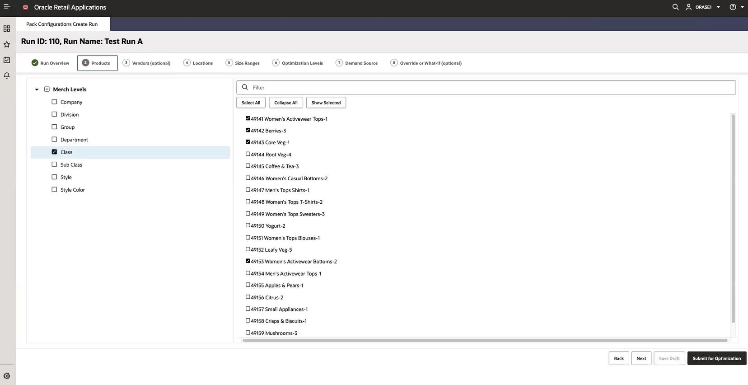Uncheck 49142 Berries-3
This screenshot has width=748, height=385.
pos(248,130)
